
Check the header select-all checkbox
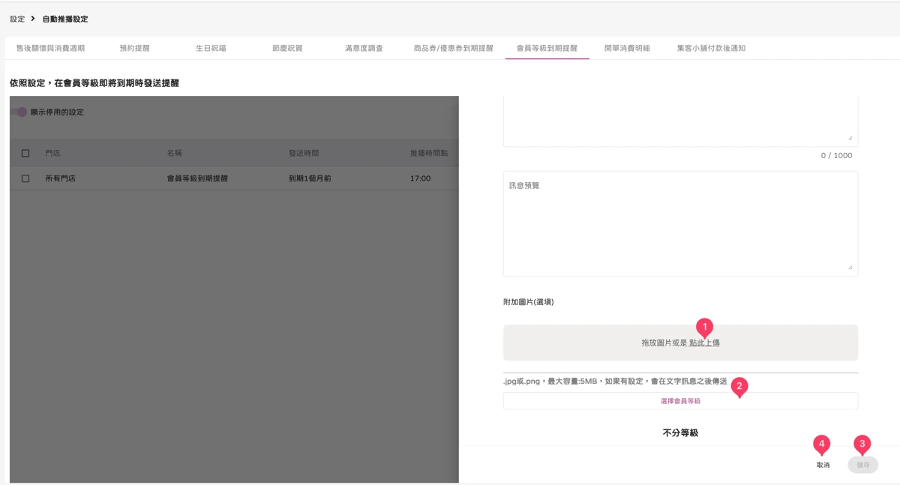pos(25,153)
